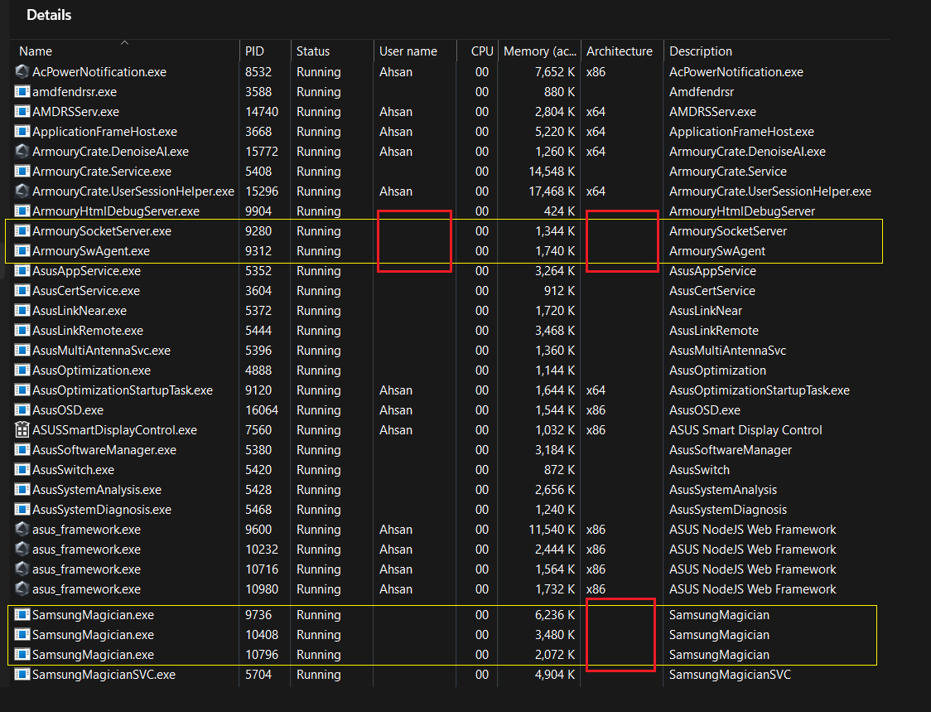Click Ahsan user name of AsusOSD.exe
Screen dimensions: 931x712
coord(396,410)
